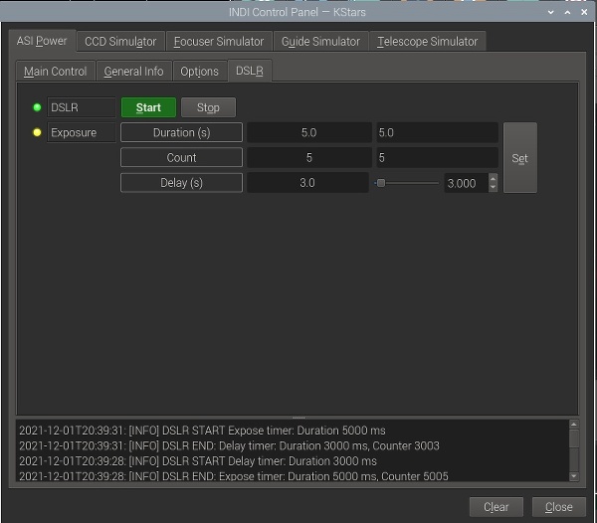Decrease Delay value with spinbox down arrow
Image resolution: width=597 pixels, height=523 pixels.
493,187
